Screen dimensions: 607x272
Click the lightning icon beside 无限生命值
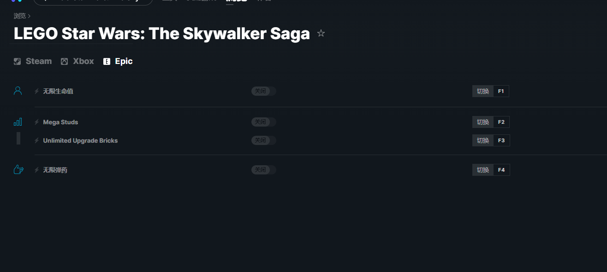(37, 91)
